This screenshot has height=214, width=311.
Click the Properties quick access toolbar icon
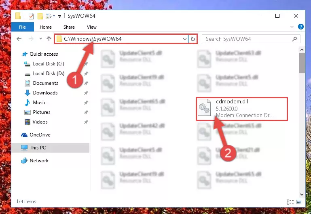(x=31, y=16)
